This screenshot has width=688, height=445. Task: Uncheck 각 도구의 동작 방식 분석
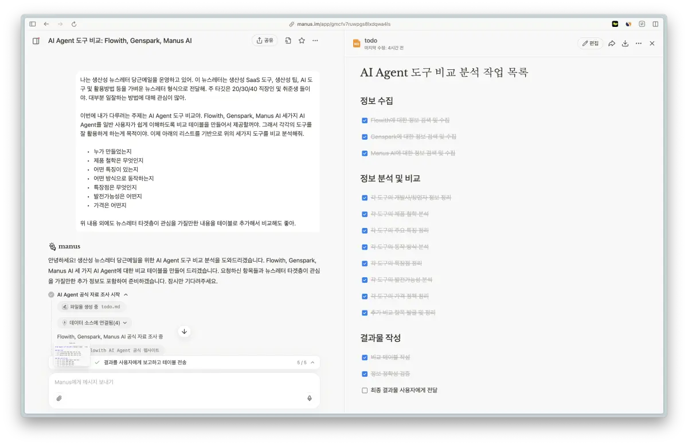pos(365,247)
